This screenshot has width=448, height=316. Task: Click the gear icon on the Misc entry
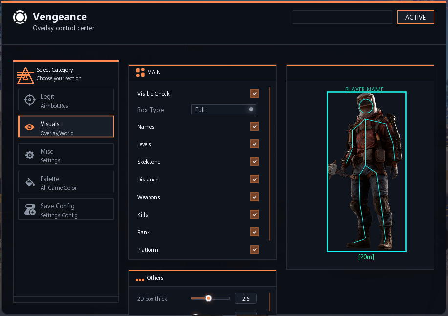point(30,155)
